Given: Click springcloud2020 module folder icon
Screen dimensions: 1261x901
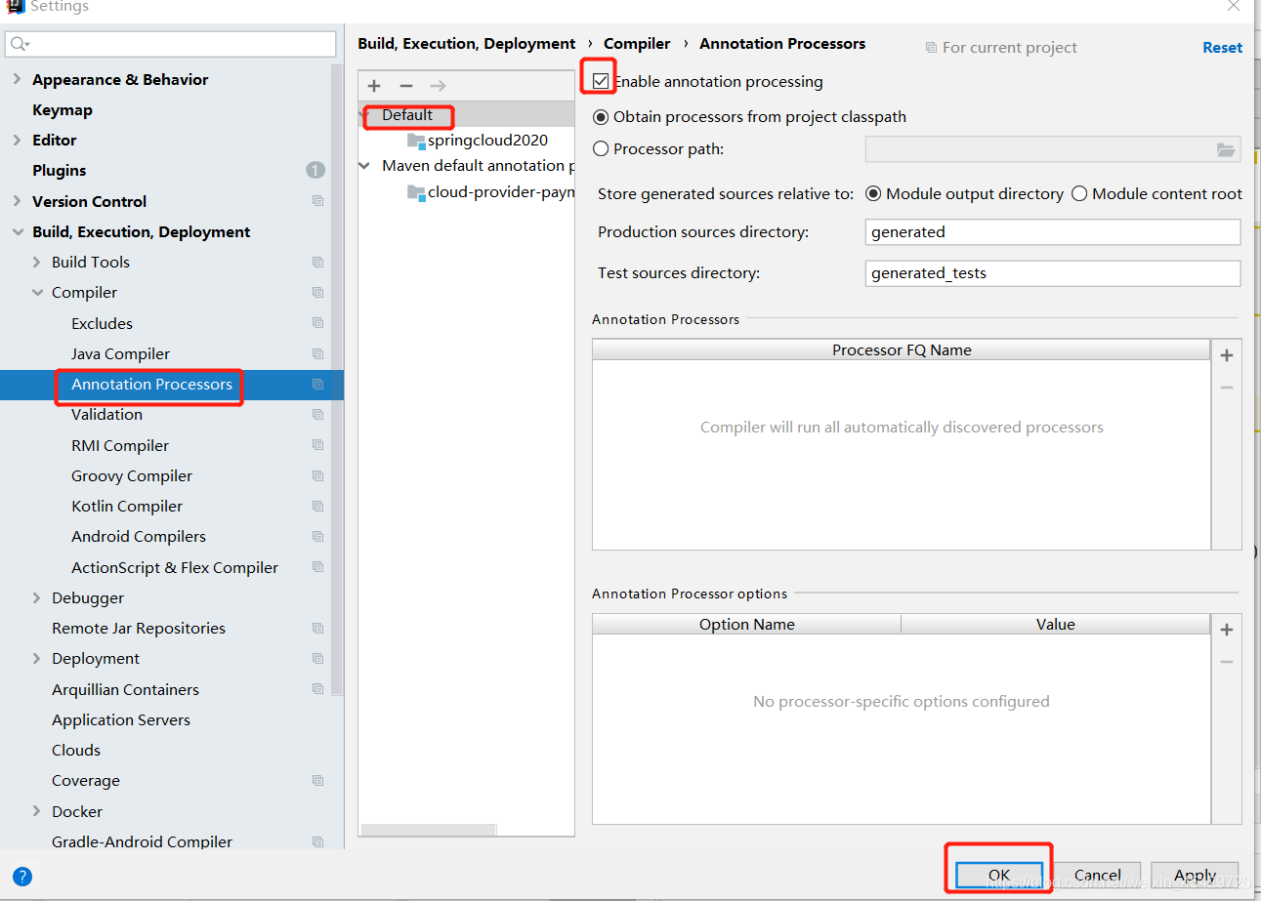Looking at the screenshot, I should coord(416,140).
